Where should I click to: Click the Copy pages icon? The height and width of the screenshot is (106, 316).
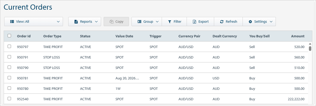pos(111,22)
